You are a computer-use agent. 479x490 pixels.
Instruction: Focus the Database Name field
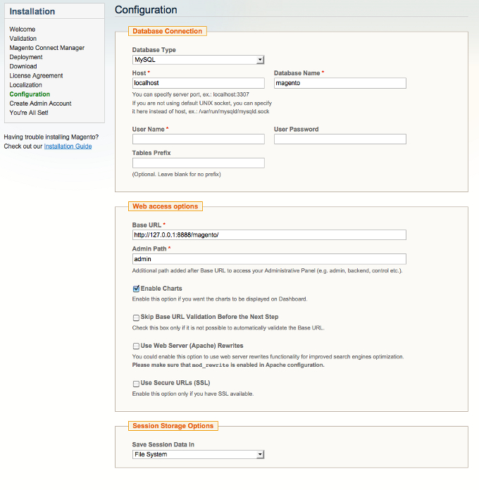click(340, 83)
